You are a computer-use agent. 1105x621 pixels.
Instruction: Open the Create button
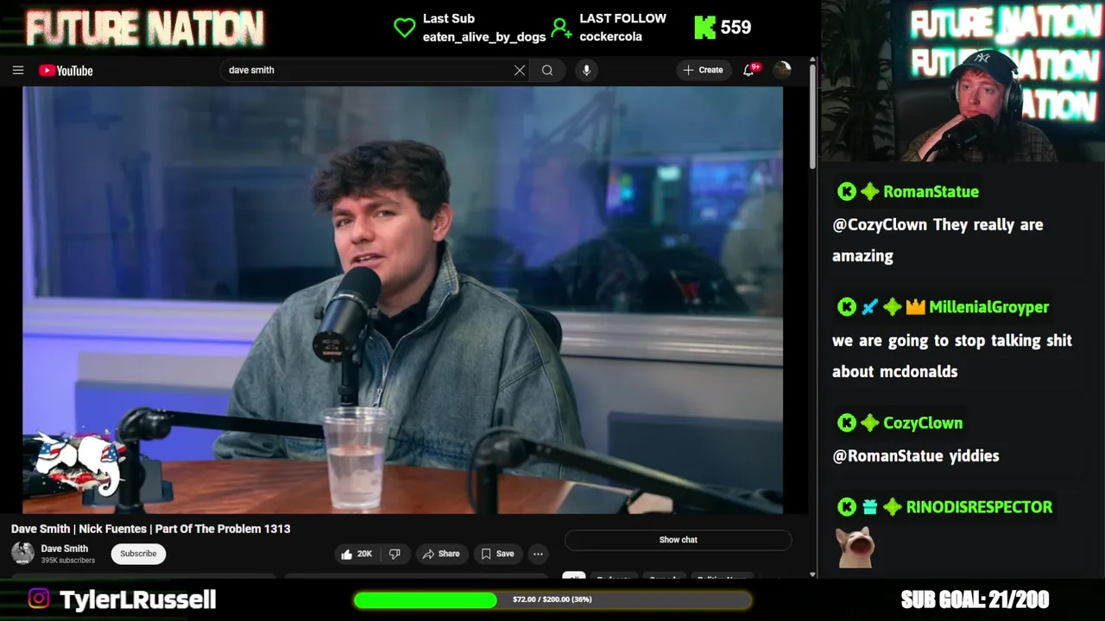point(703,70)
